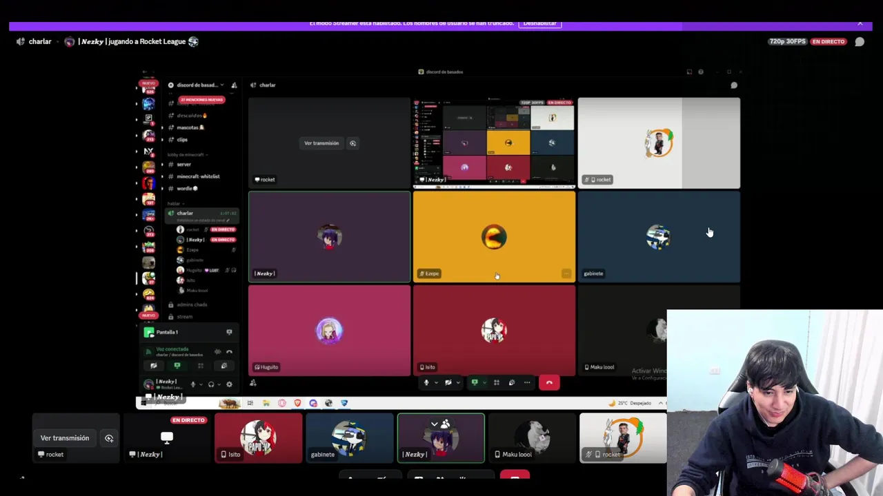
Task: Select the Nezky EN DIRECTO stream thumbnail in bottom strip
Action: pyautogui.click(x=166, y=438)
